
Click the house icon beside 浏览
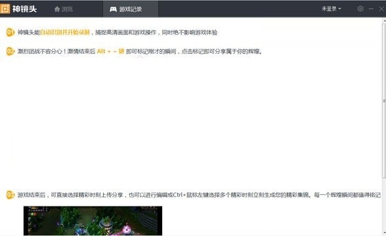pos(57,9)
